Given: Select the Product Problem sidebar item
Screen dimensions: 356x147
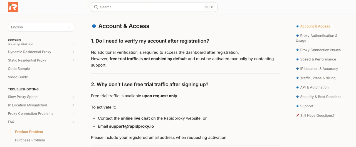Looking at the screenshot, I should coord(29,132).
